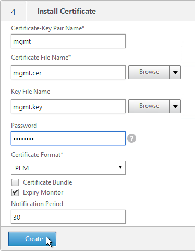Screen dimensions: 195x251
Task: Click the Certificate Bundle label text
Action: 47,182
